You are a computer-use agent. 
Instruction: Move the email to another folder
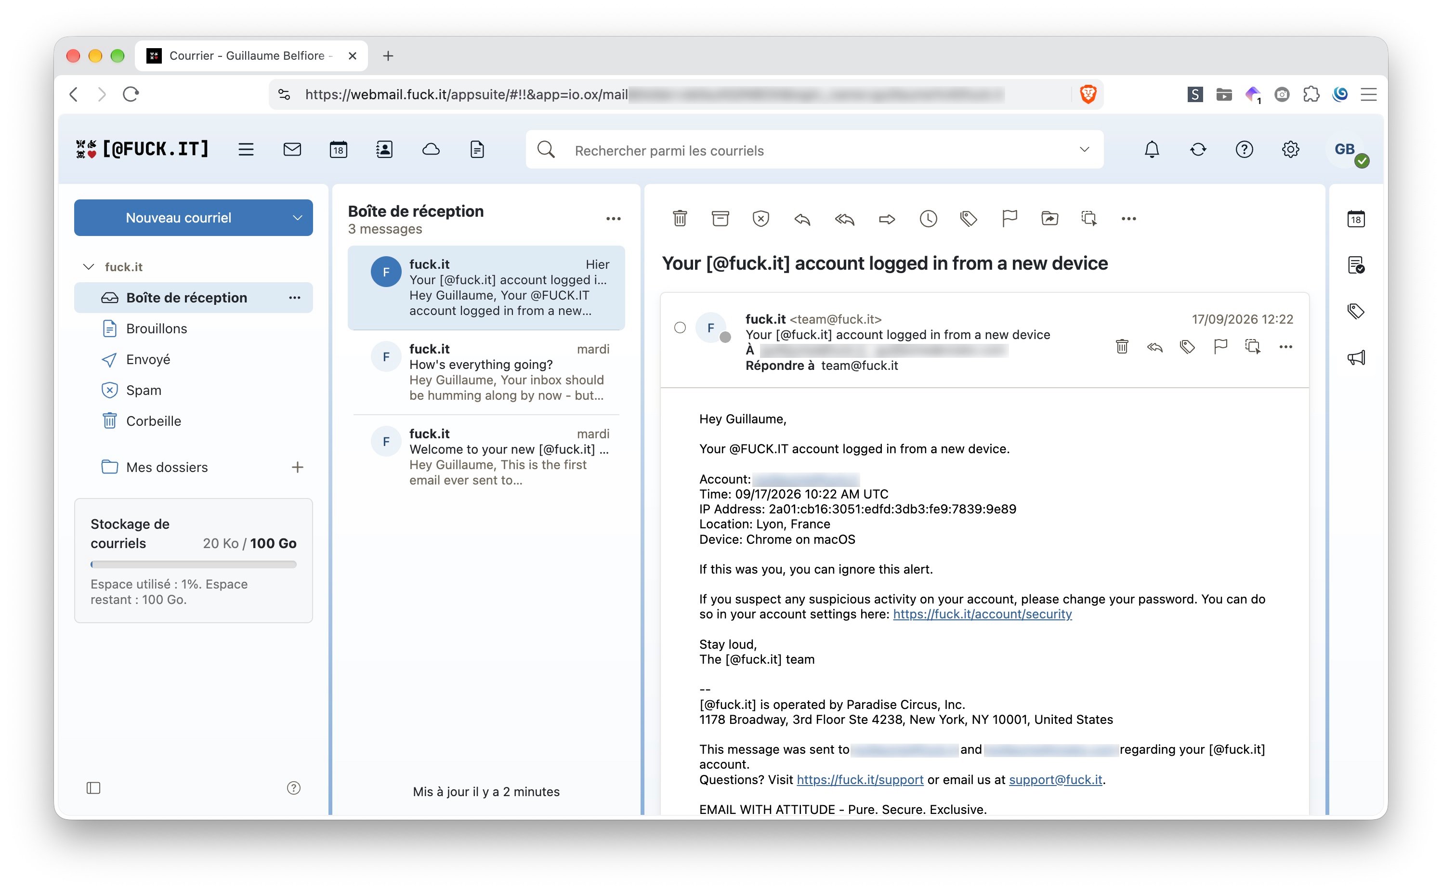click(x=1049, y=219)
